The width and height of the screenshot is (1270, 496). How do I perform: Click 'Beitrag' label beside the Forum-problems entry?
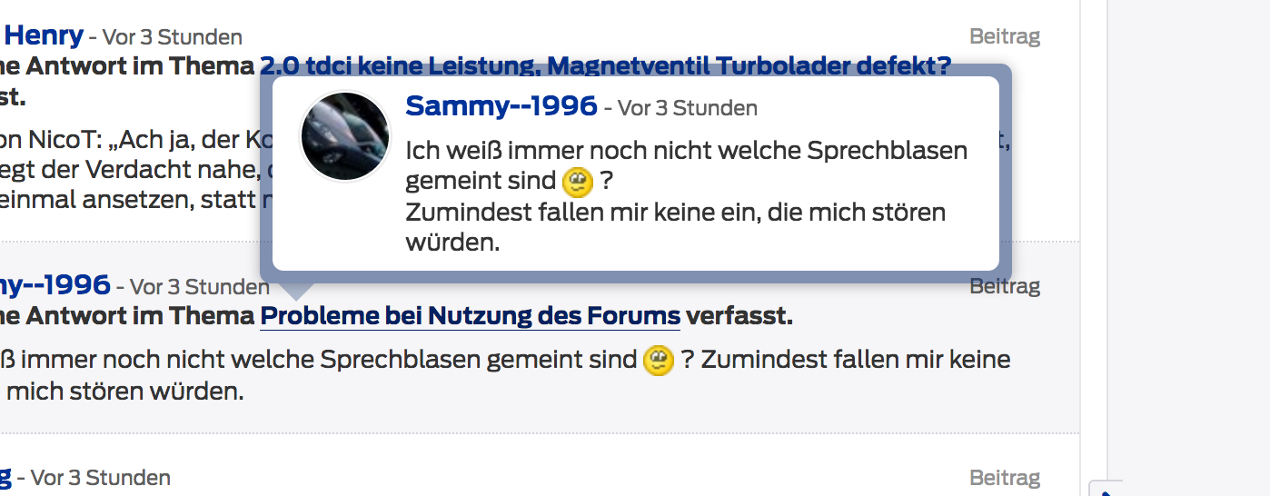pos(1004,286)
